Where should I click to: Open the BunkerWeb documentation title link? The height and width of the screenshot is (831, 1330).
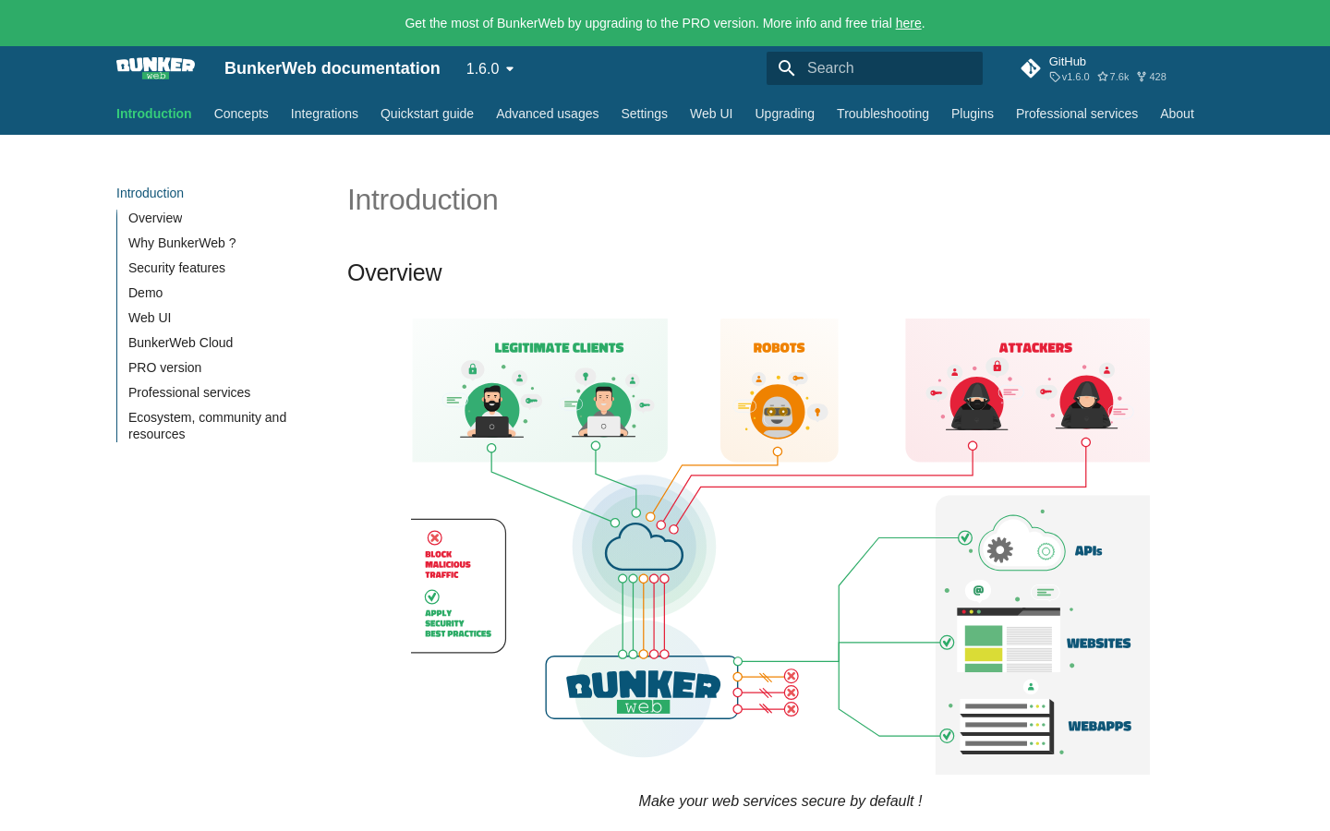(332, 68)
